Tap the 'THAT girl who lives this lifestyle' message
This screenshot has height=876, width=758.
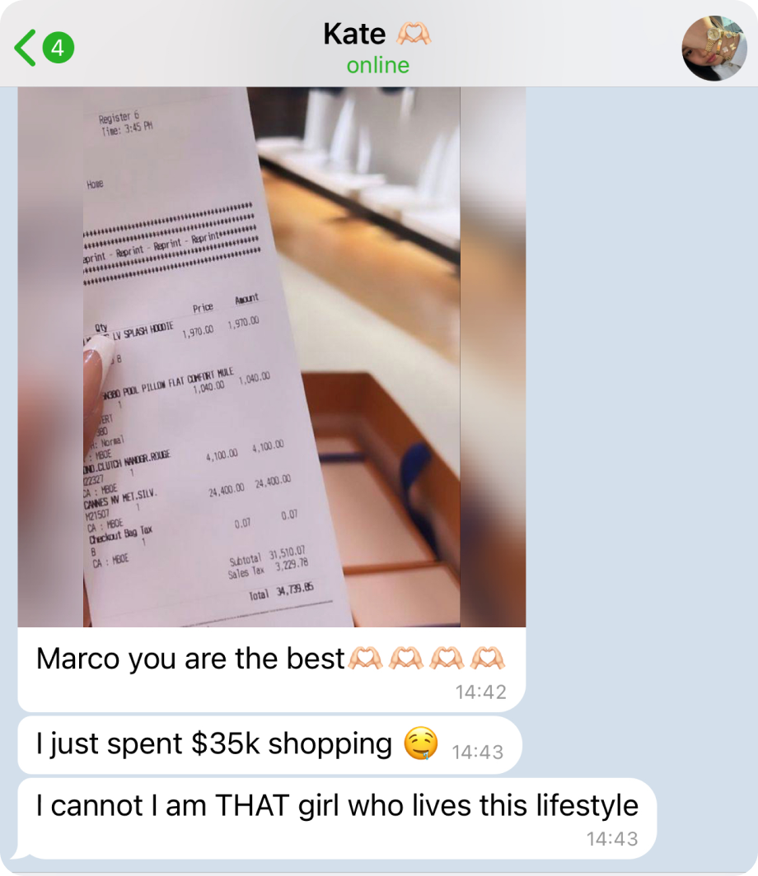(337, 818)
